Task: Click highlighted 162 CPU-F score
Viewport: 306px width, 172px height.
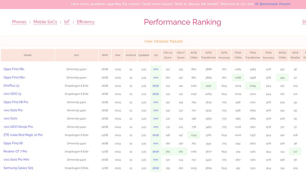Action: [x=181, y=152]
